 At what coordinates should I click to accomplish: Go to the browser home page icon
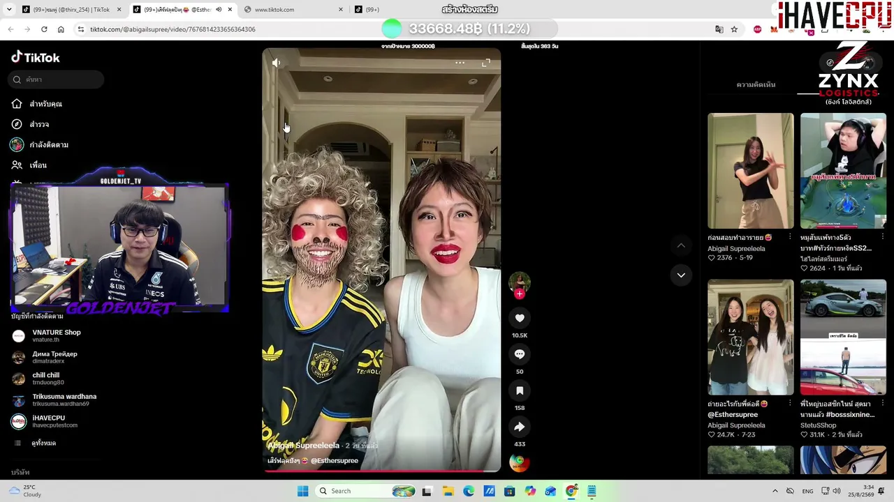point(61,29)
